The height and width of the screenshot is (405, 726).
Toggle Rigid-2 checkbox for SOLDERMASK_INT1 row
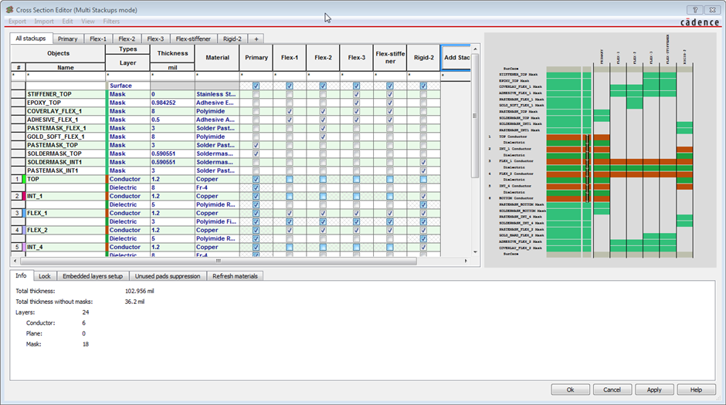tap(423, 162)
